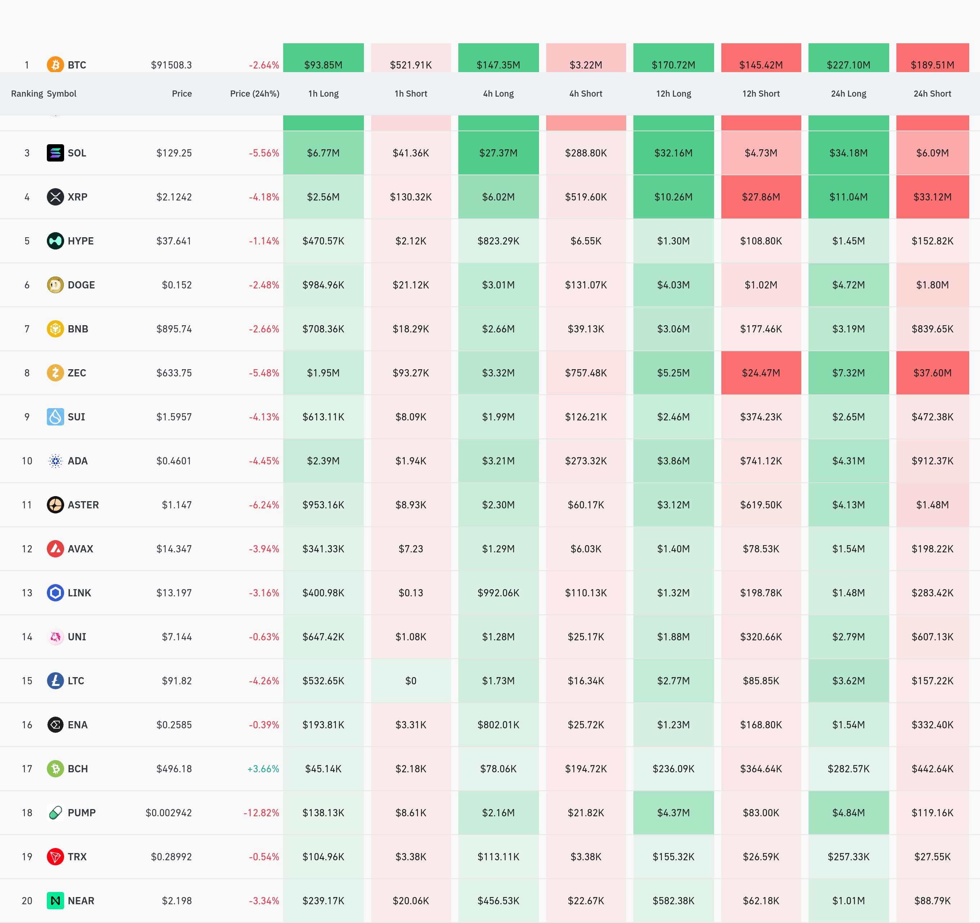Click the LINK coin icon
The width and height of the screenshot is (980, 923).
tap(55, 592)
